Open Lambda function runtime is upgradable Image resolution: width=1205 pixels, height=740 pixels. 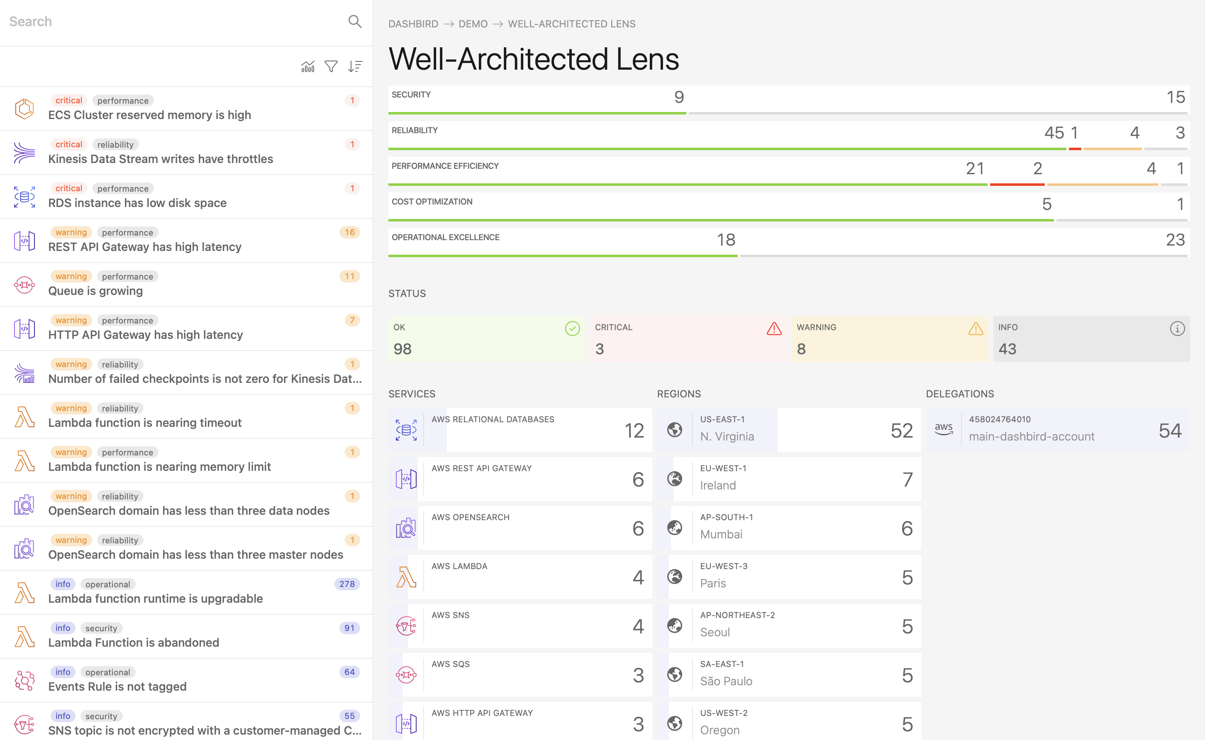pos(186,593)
